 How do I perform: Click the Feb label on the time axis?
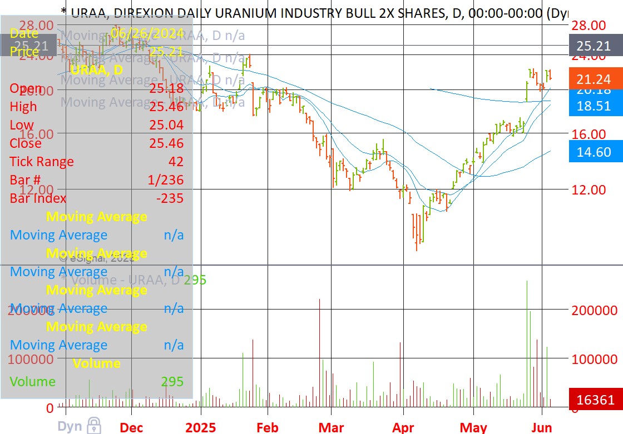[268, 427]
